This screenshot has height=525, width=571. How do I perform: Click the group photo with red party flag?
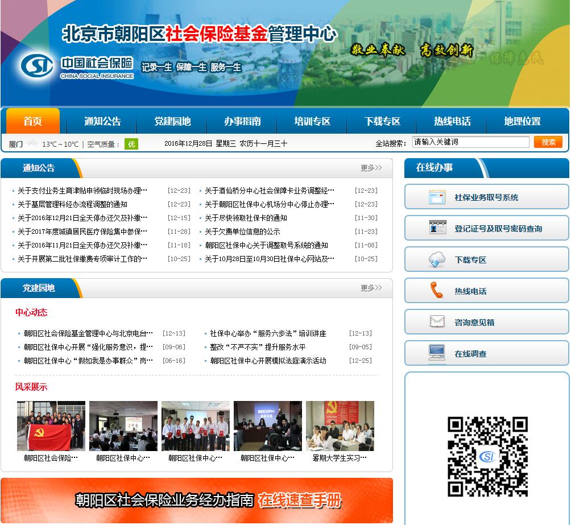click(x=51, y=426)
